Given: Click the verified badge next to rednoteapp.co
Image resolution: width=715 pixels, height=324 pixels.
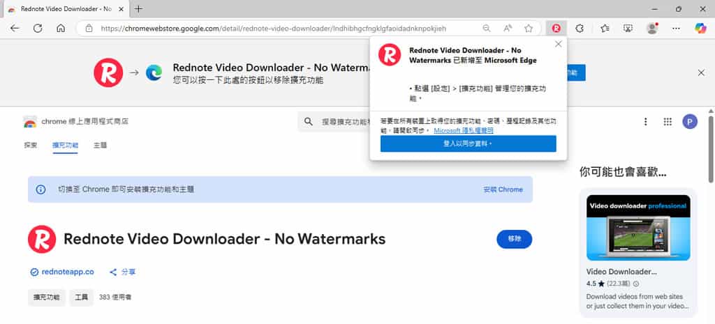Looking at the screenshot, I should 34,272.
